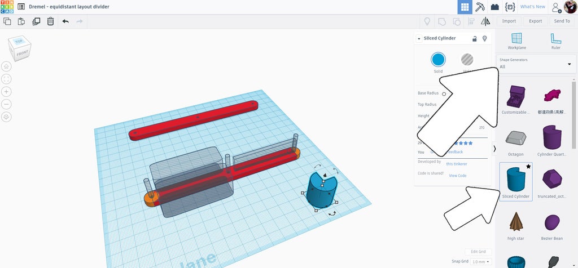Click the star rating stars in the inspector
Screen dimensions: 578x268
pos(463,143)
